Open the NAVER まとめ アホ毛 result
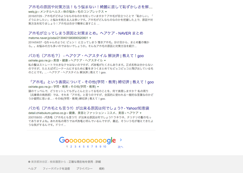Screen dimensions: 243x173 click(x=86, y=33)
